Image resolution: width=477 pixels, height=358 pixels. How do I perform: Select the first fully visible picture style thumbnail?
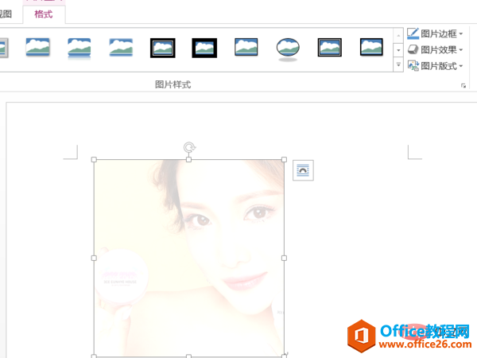[x=38, y=48]
